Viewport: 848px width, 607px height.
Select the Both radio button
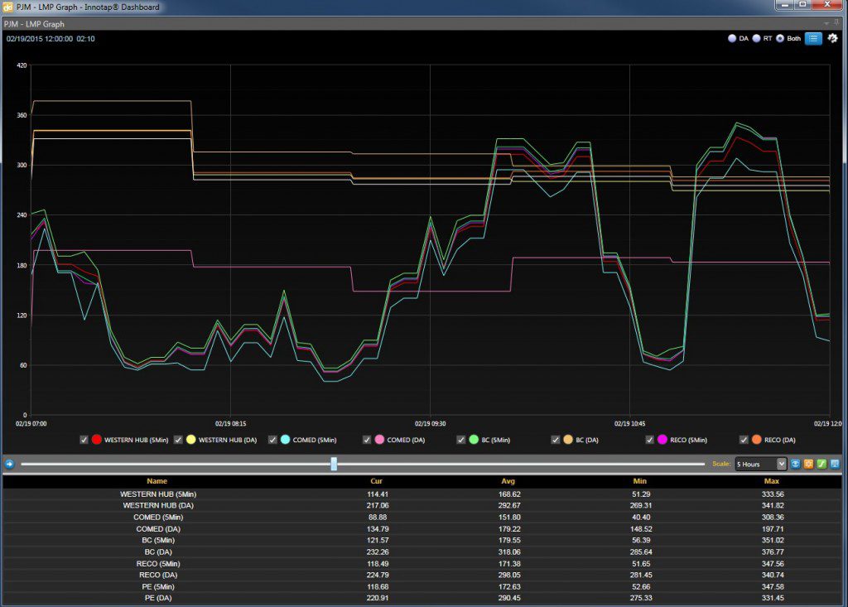(780, 38)
